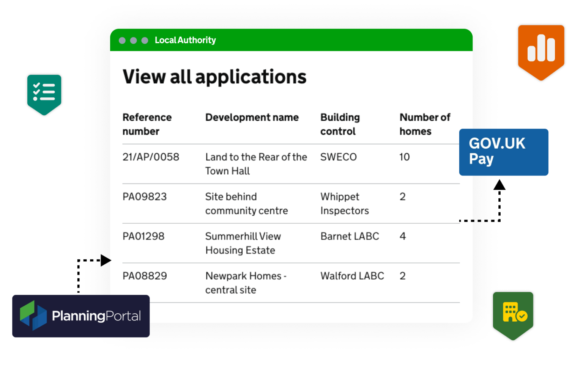Screen dimensions: 583x369
Task: Click the Local Authority title label
Action: click(185, 40)
